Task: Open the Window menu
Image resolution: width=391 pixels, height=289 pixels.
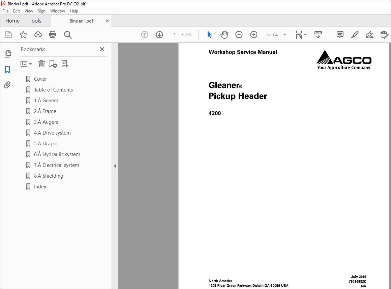Action: 58,11
